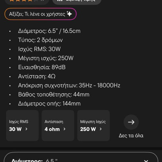Expand the chevron next to 30 W

pyautogui.click(x=26, y=129)
